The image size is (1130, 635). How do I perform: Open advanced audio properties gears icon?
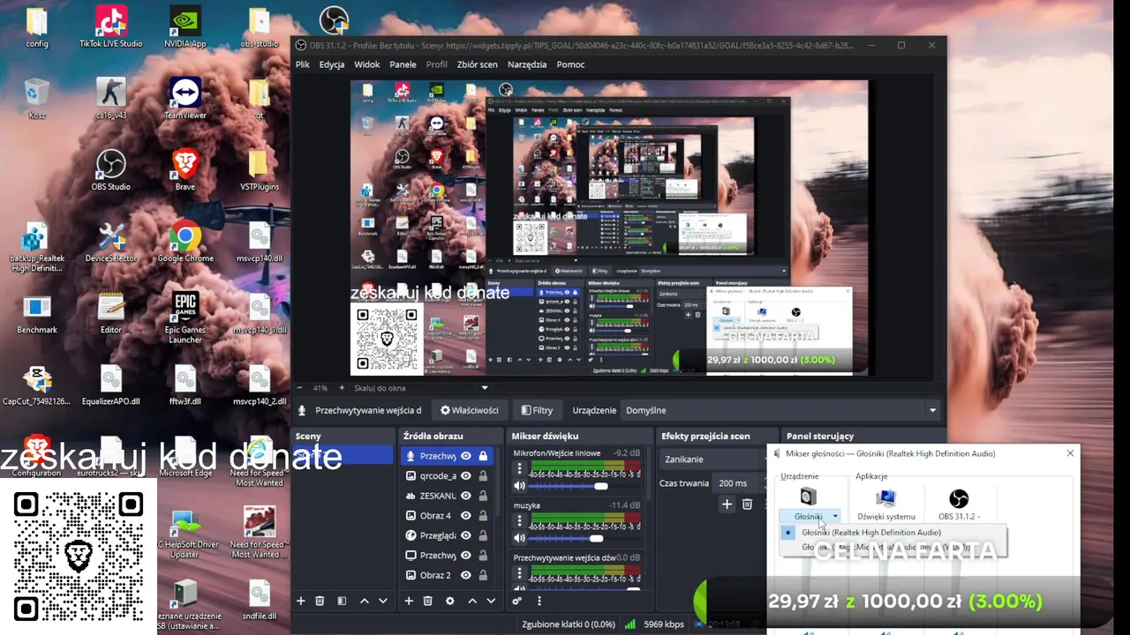coord(517,601)
